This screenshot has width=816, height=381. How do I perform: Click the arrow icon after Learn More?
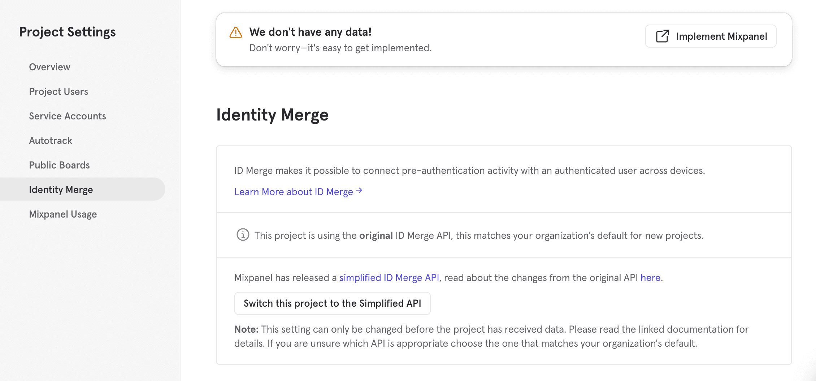pyautogui.click(x=359, y=191)
